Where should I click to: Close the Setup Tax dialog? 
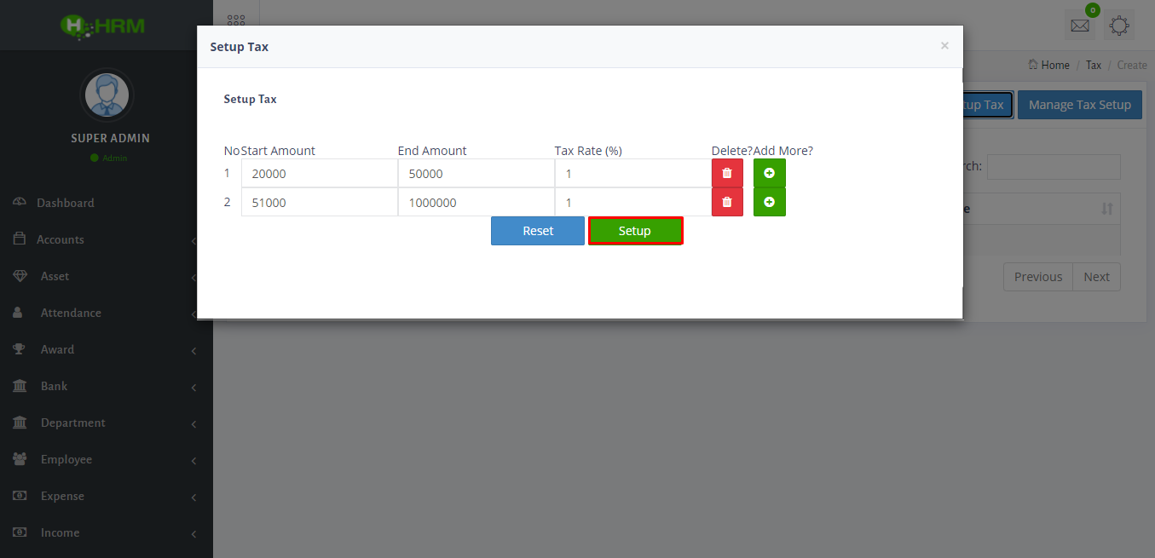tap(944, 46)
